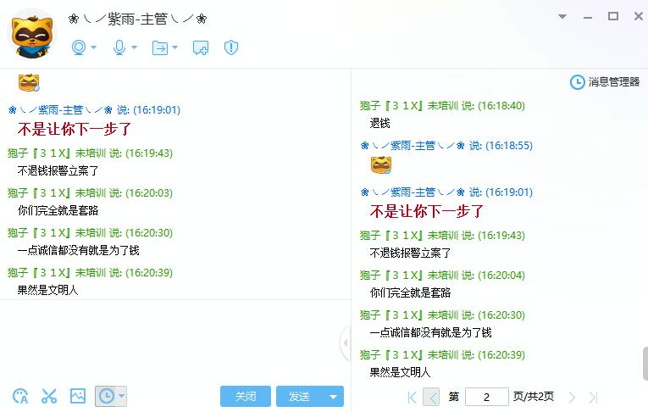648x412 pixels.
Task: Click 一点诚信都没有就是为了钱 in history panel
Action: [430, 332]
